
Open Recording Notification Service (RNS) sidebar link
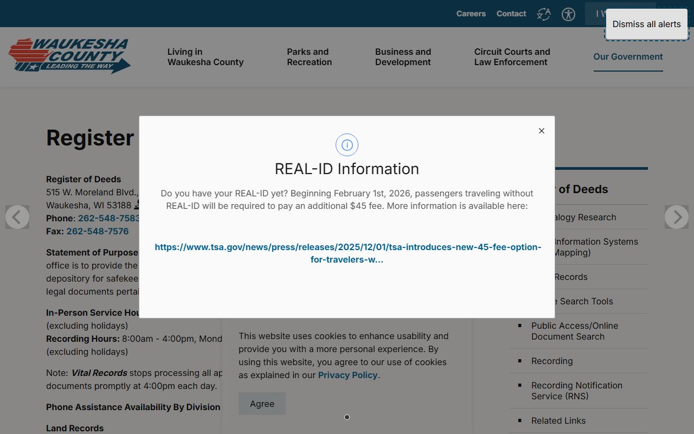[x=576, y=391]
